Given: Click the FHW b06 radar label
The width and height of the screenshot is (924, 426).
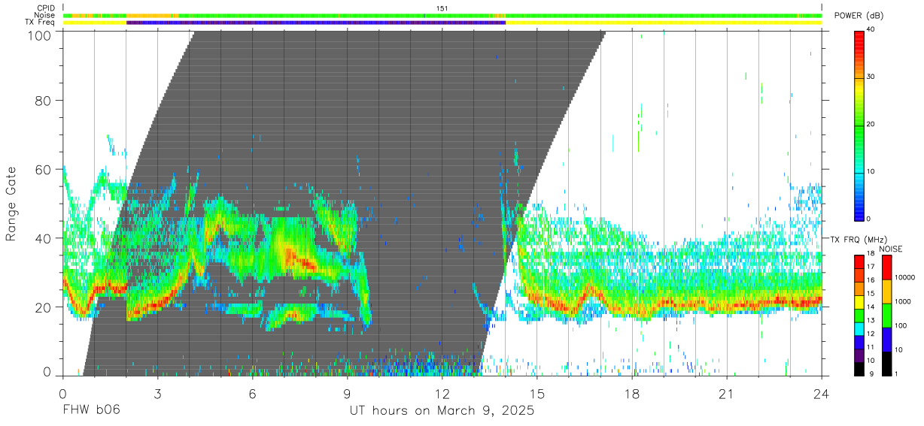Looking at the screenshot, I should click(91, 411).
